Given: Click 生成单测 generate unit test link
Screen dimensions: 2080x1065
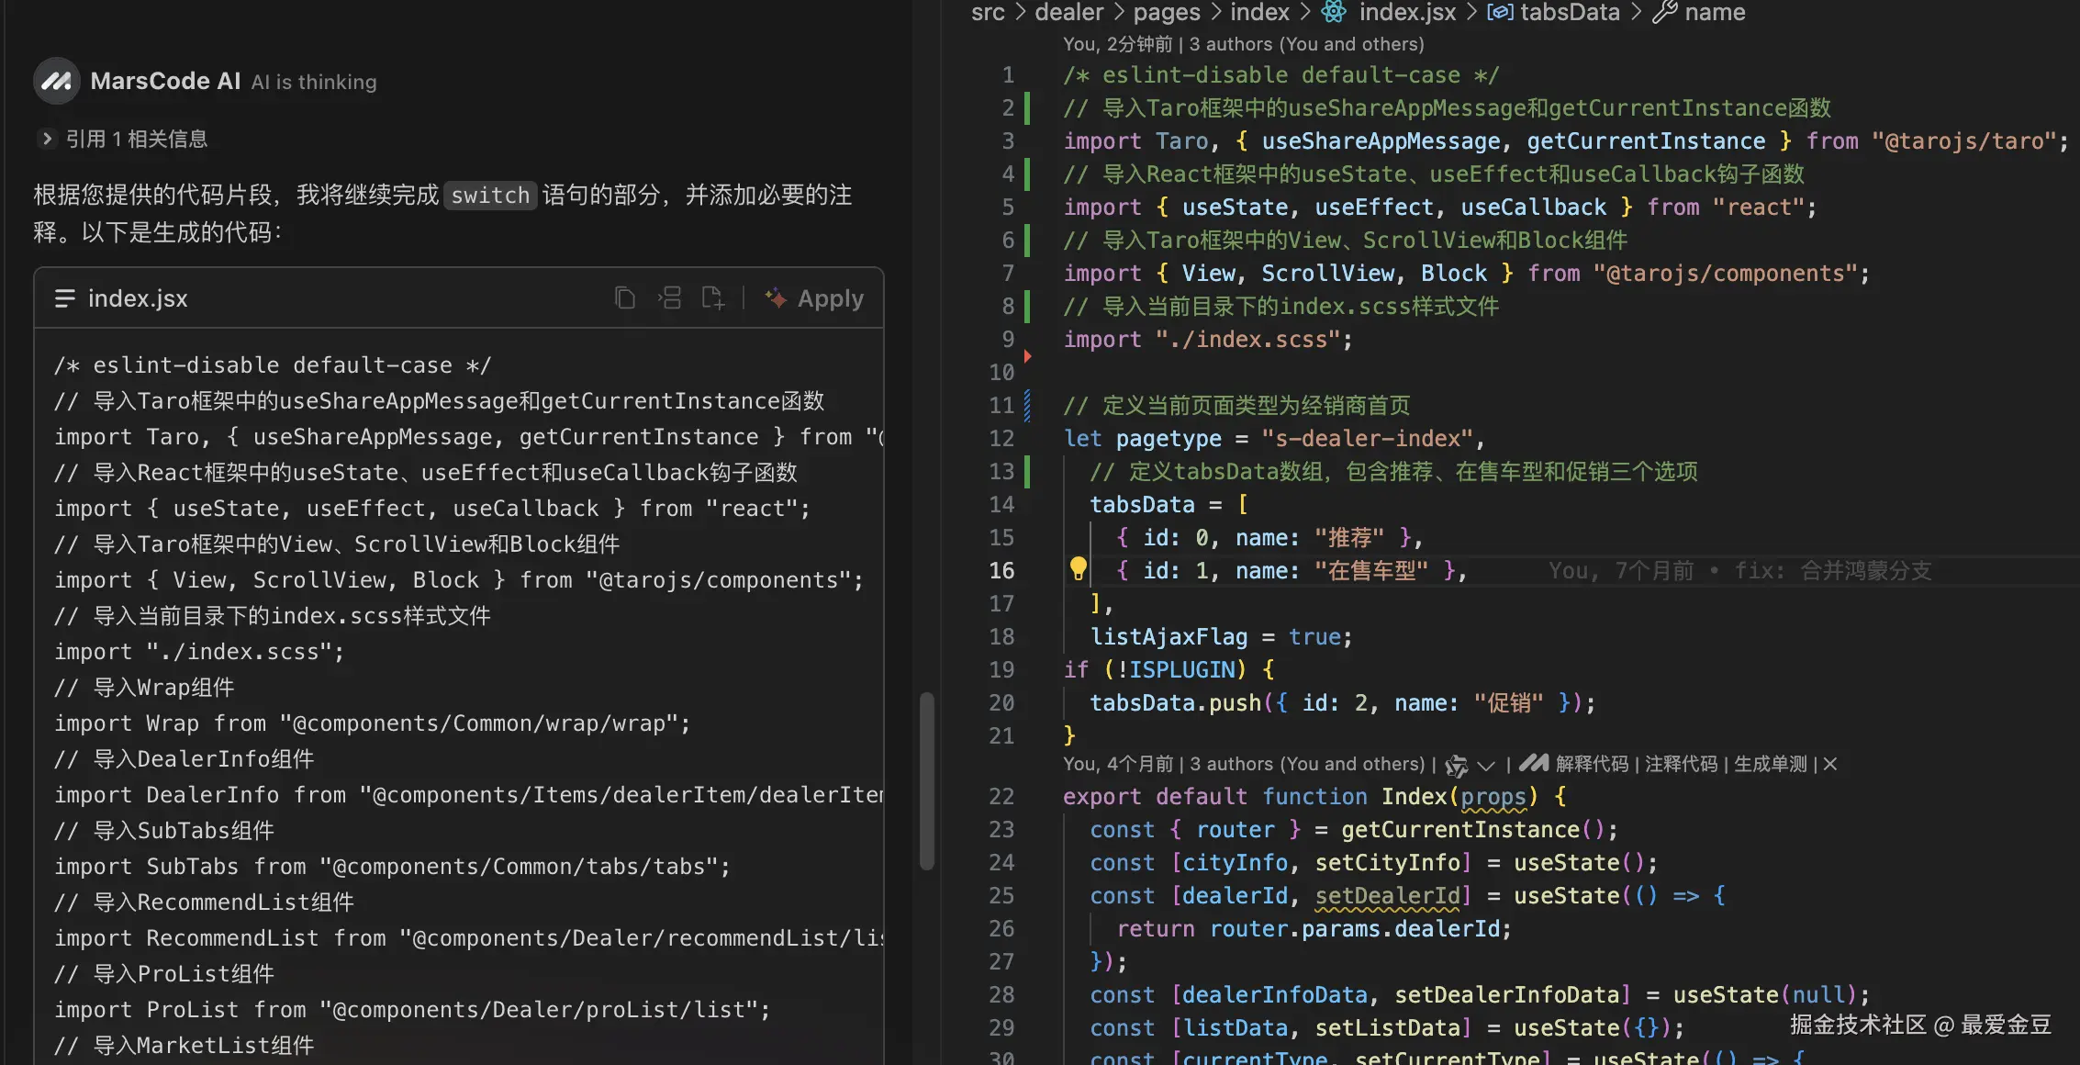Looking at the screenshot, I should coord(1770,764).
